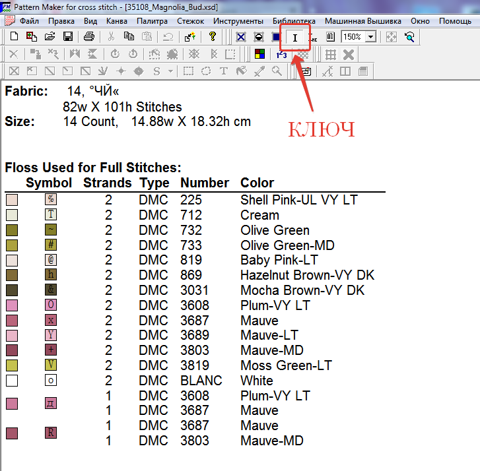Open the 150% zoom dropdown

tap(370, 37)
